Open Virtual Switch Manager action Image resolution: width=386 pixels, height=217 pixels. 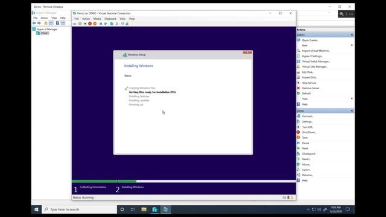click(316, 61)
